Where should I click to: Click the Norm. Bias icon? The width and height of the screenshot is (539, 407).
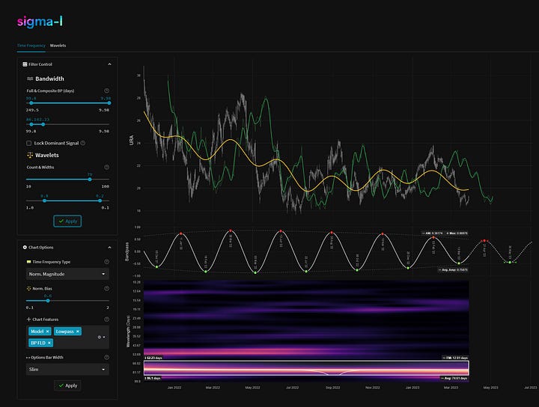click(29, 289)
